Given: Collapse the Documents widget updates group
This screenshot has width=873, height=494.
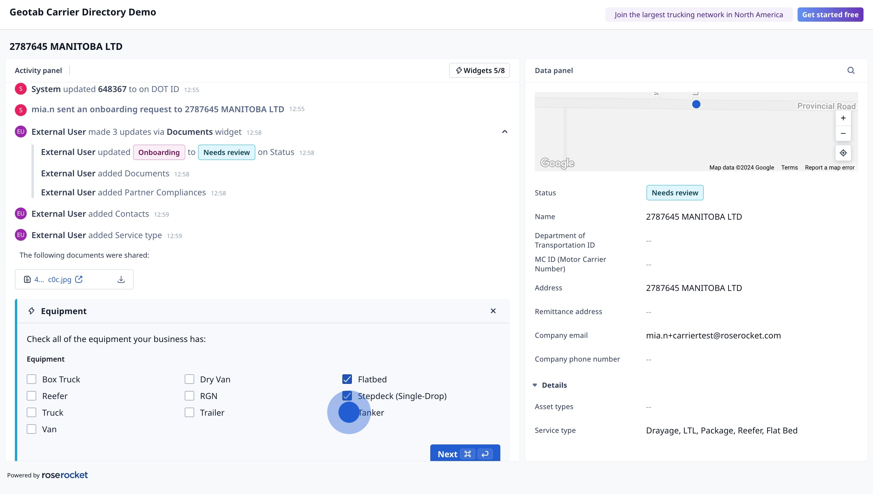Looking at the screenshot, I should click(x=504, y=132).
